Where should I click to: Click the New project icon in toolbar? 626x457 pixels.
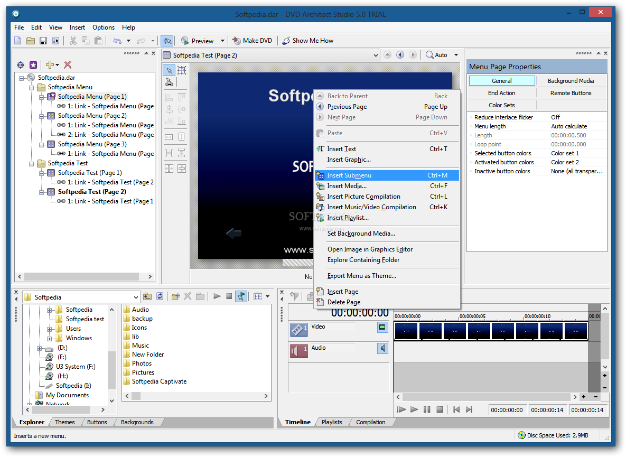click(x=18, y=41)
